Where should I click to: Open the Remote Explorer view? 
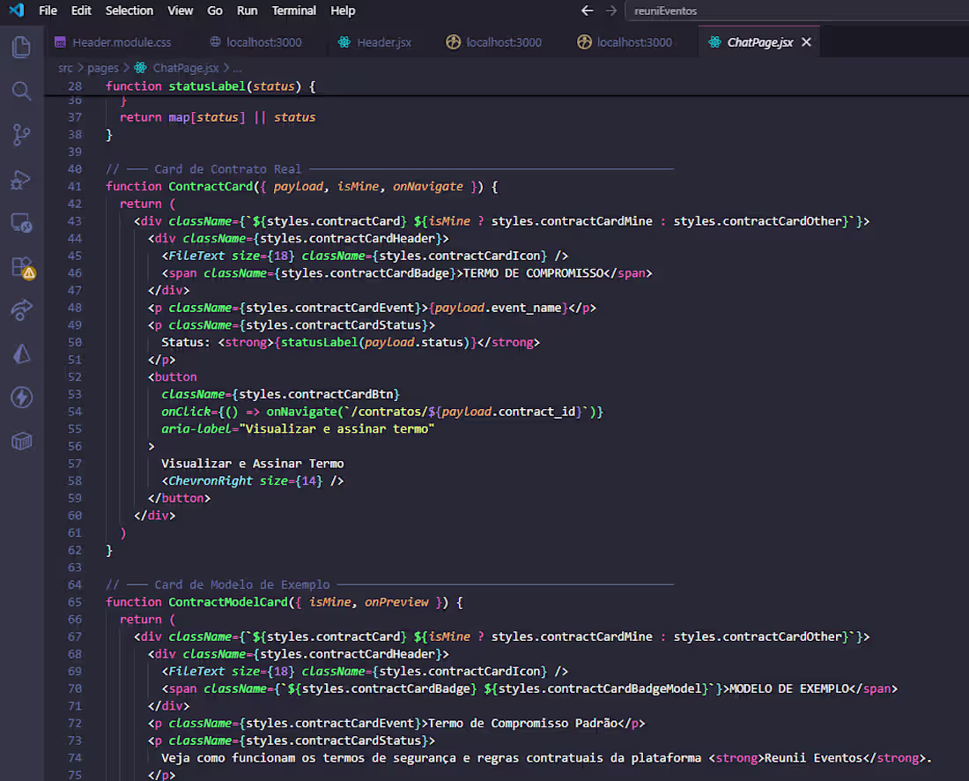22,223
